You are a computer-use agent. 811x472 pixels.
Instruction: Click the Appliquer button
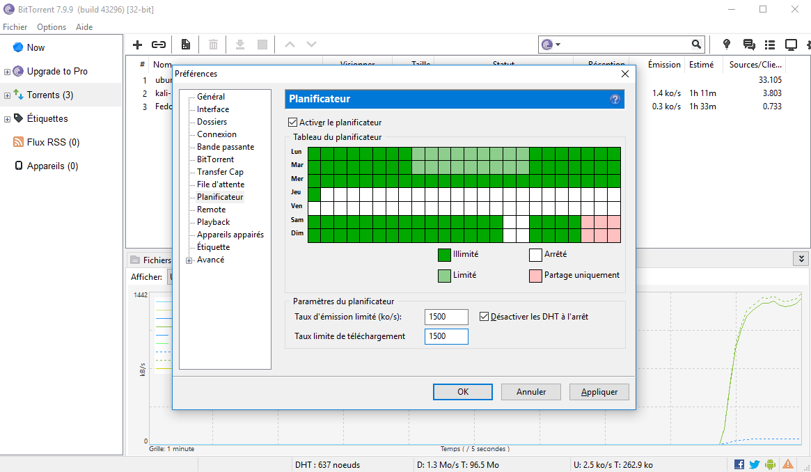599,392
